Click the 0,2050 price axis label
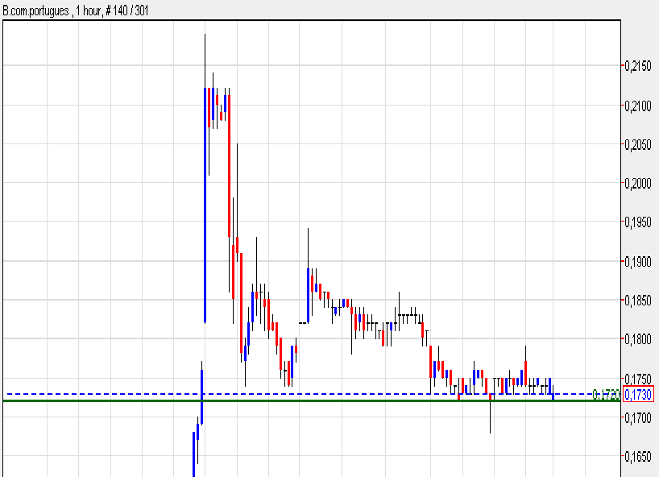The width and height of the screenshot is (659, 477). coord(638,144)
